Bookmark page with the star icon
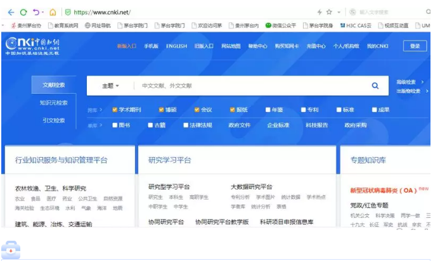 tap(329, 11)
